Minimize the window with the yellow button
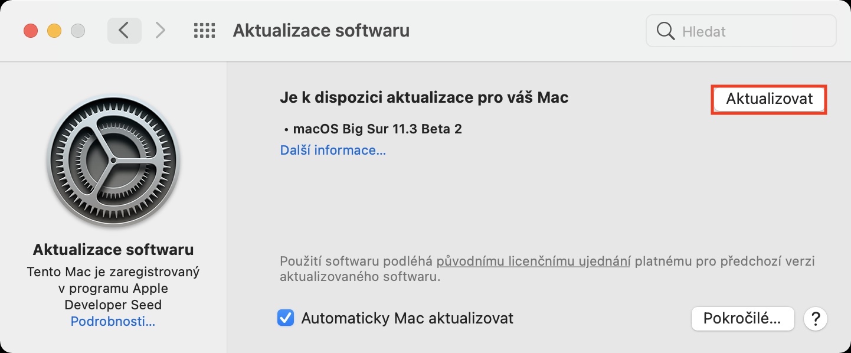This screenshot has width=851, height=353. tap(54, 31)
